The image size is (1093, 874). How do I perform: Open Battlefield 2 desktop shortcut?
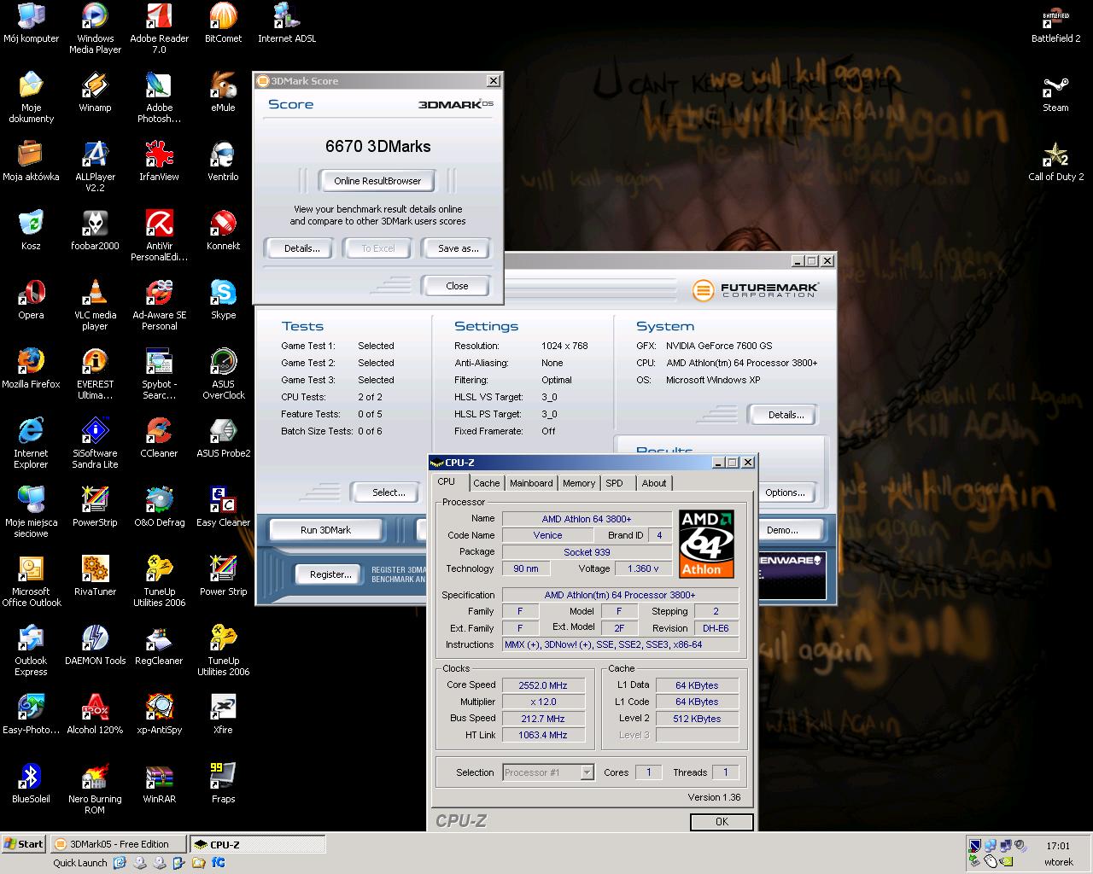click(x=1055, y=24)
